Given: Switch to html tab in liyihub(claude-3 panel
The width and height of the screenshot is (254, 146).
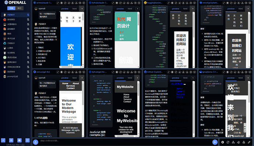Looking at the screenshot, I should click(x=130, y=9).
